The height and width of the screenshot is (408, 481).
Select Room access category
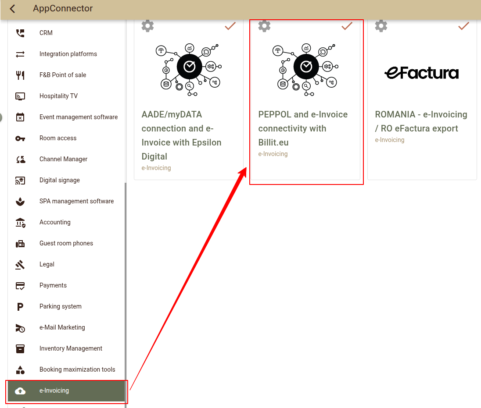(x=66, y=138)
